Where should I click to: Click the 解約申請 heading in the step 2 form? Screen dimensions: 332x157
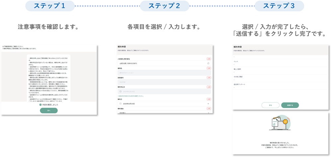(121, 47)
